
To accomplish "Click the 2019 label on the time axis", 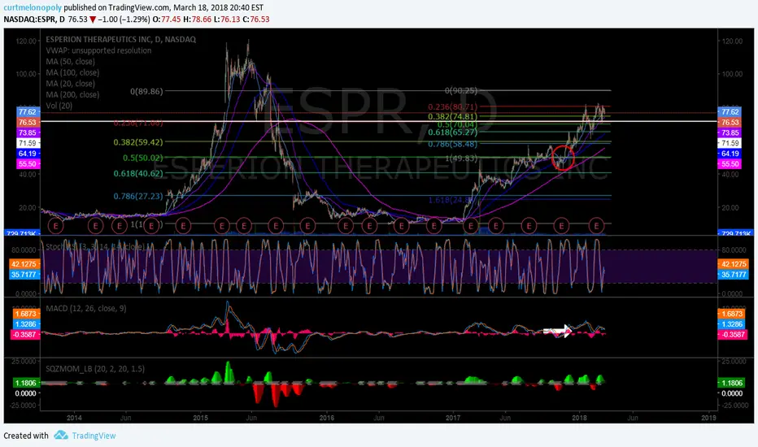I will 708,418.
